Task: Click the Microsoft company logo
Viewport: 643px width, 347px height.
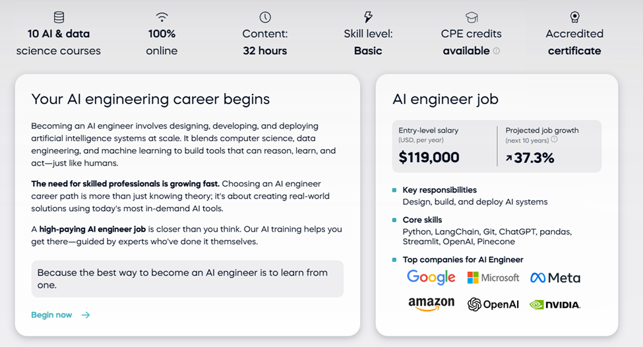Action: point(493,278)
